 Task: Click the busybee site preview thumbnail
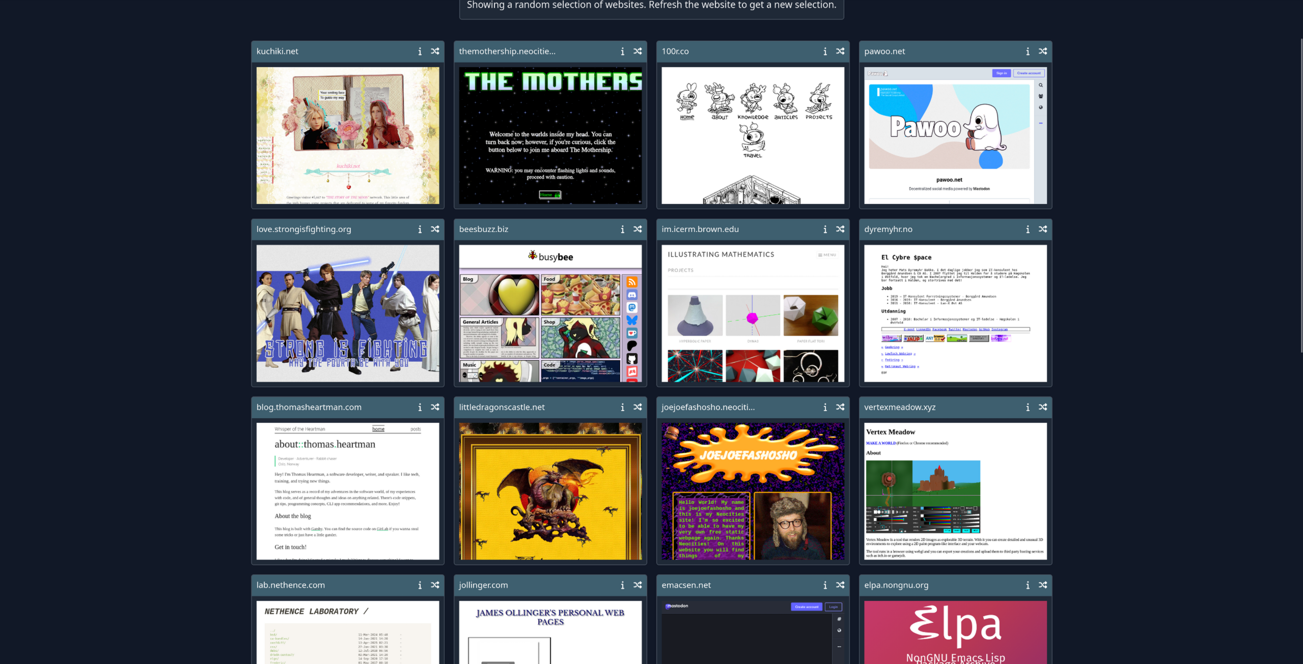(550, 313)
